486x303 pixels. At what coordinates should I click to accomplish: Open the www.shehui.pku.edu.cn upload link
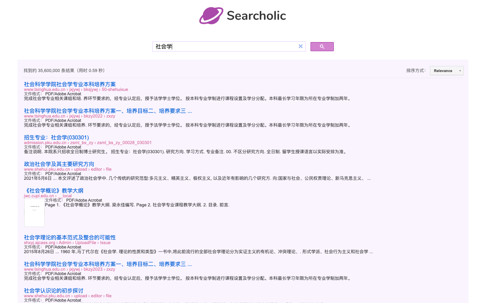coord(81,169)
